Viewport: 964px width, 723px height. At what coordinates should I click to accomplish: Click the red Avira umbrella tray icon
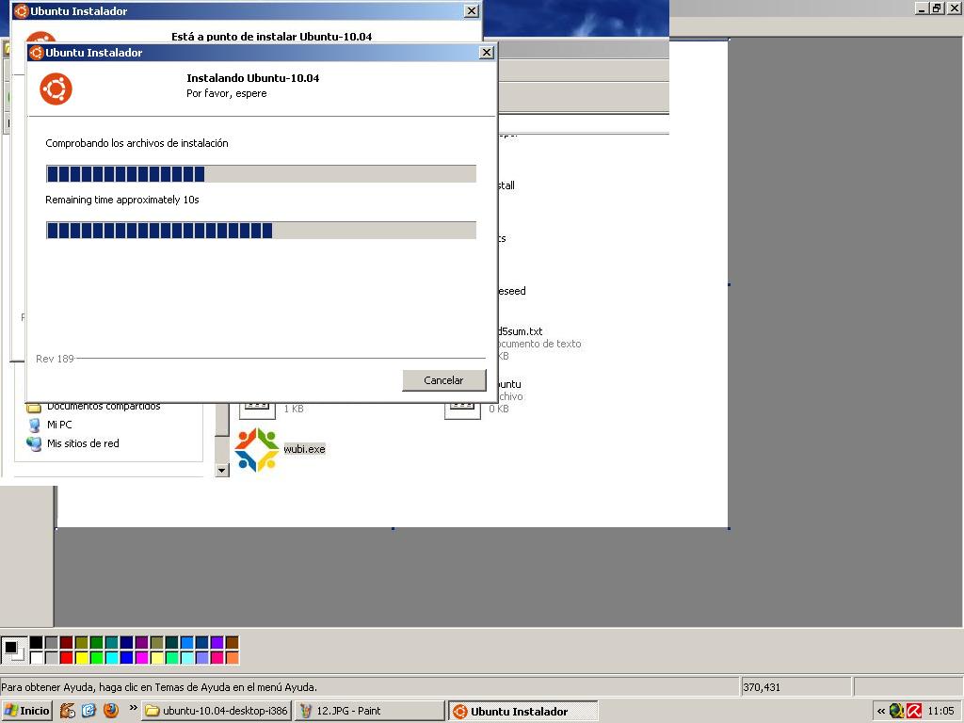(x=914, y=712)
